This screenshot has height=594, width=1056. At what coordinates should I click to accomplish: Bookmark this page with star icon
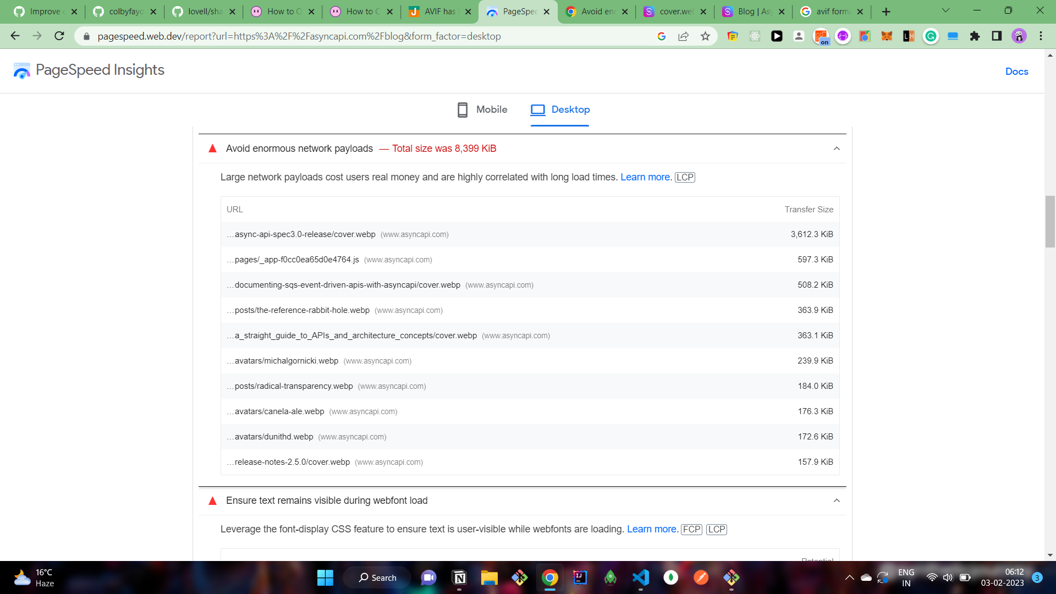(x=705, y=36)
